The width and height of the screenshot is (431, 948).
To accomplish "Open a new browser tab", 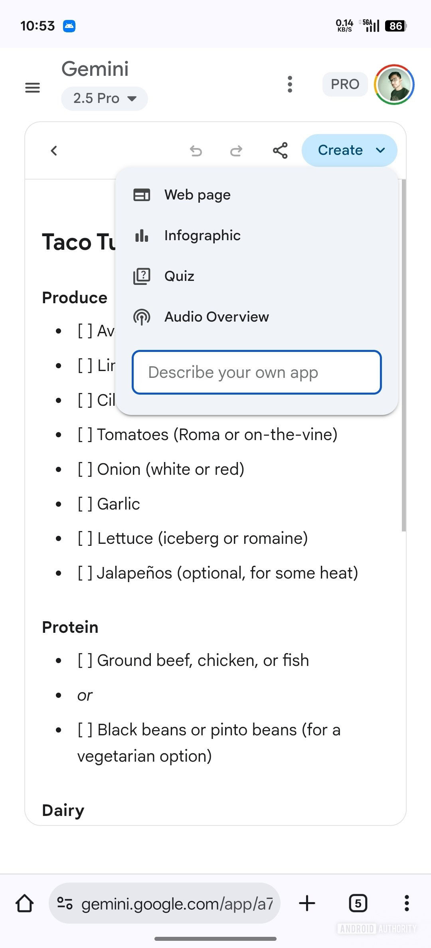I will click(307, 903).
